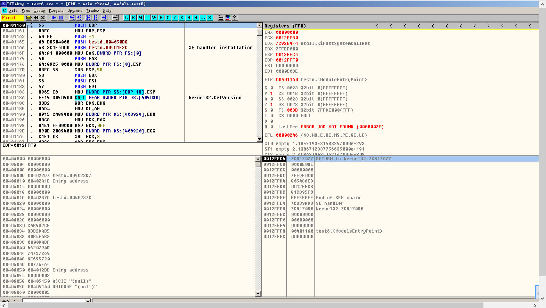546x308 pixels.
Task: Click the dump pane's up scroll arrow
Action: (x=258, y=159)
